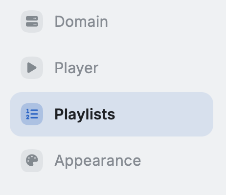Show Appearance options from the sidebar
The width and height of the screenshot is (226, 195).
pos(112,160)
